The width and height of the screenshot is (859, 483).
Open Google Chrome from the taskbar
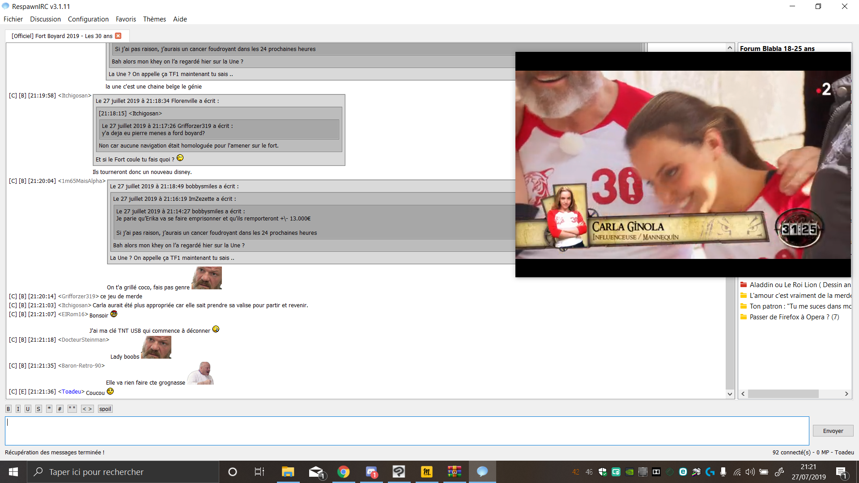coord(344,472)
